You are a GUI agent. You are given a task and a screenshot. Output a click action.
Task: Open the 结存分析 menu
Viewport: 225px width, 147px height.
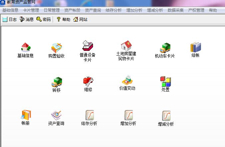point(114,10)
